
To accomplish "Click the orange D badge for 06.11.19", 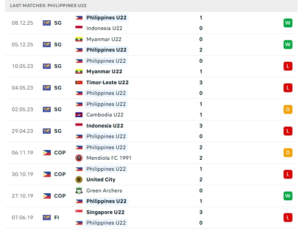I will (x=288, y=153).
